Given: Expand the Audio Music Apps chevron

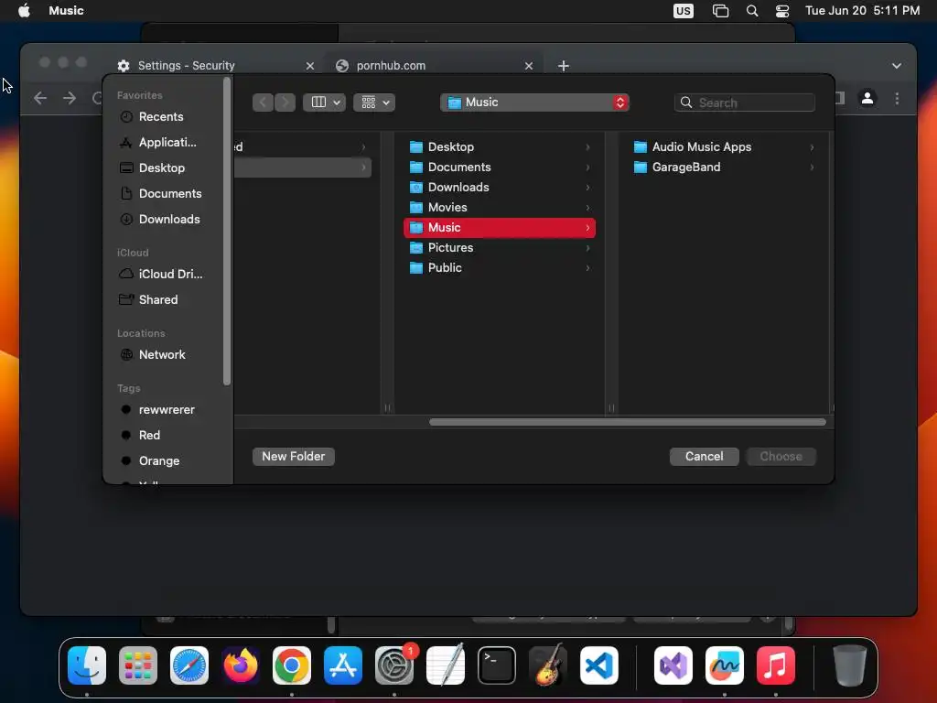Looking at the screenshot, I should 812,147.
